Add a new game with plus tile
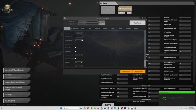Screen dimensions: 196x110 pos(108,10)
